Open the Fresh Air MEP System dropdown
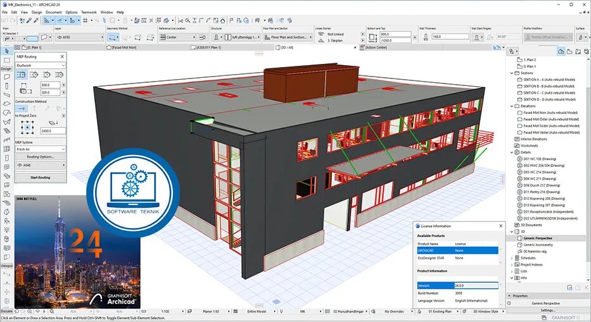Viewport: 591px width, 322px height. [41, 149]
